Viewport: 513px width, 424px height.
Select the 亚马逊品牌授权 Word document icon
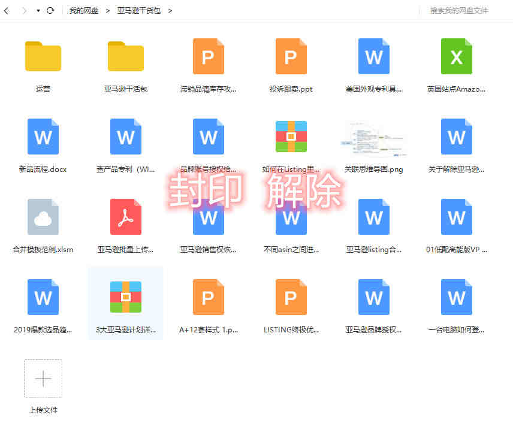tap(374, 297)
